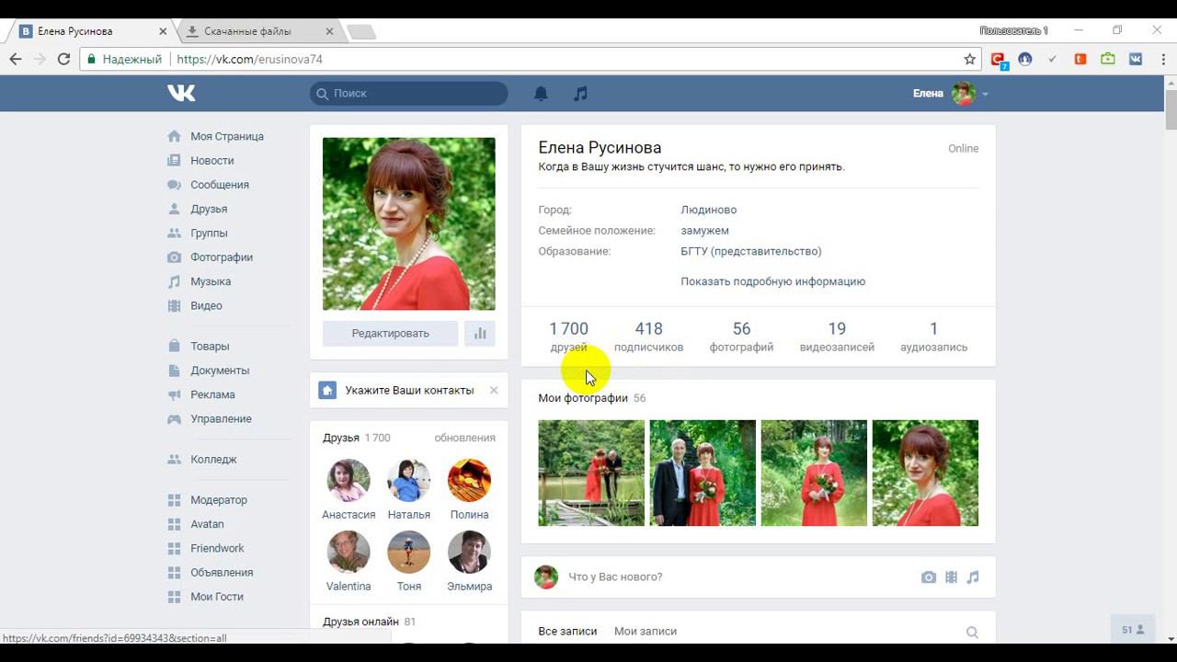Open the 1 аудиозапись counter
This screenshot has height=662, width=1177.
click(933, 337)
